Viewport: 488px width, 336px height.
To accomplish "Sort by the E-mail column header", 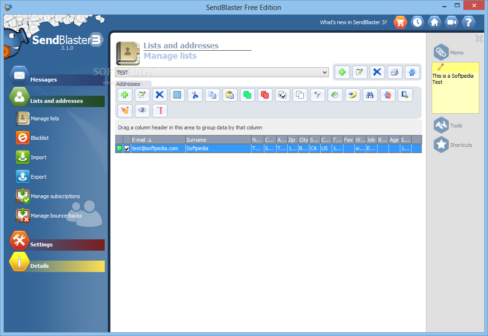I will click(x=158, y=140).
